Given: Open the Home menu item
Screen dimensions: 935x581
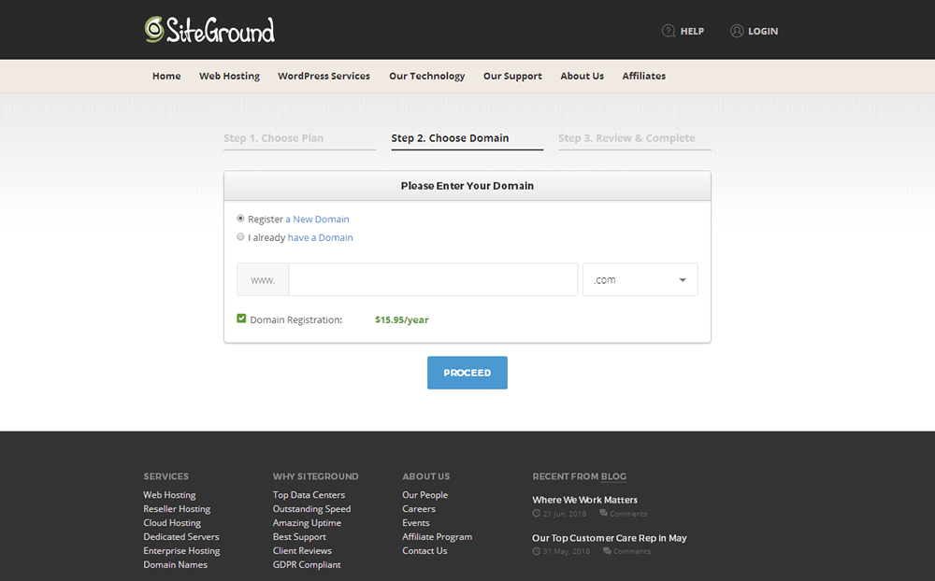Looking at the screenshot, I should pyautogui.click(x=166, y=77).
